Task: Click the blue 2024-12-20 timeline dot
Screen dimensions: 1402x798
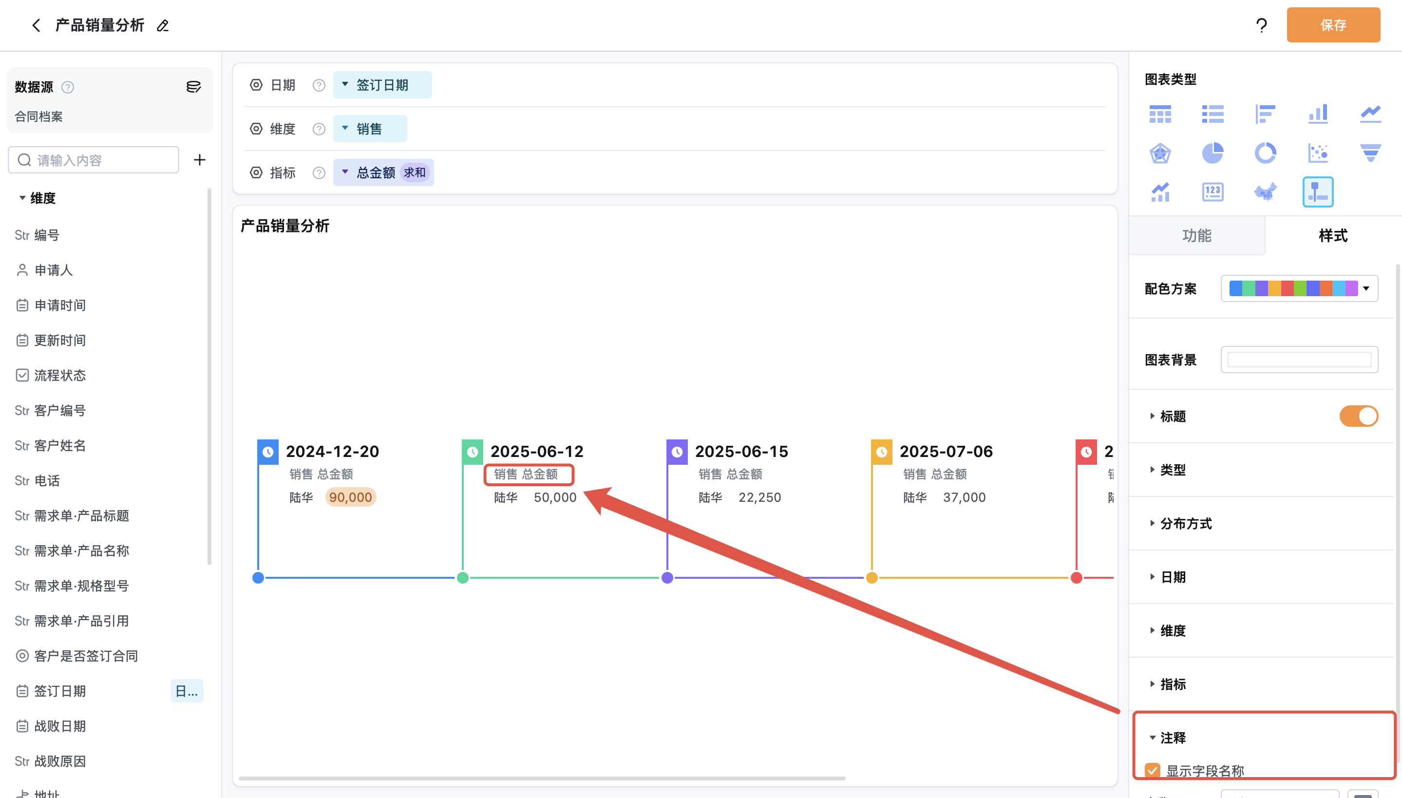Action: 258,578
